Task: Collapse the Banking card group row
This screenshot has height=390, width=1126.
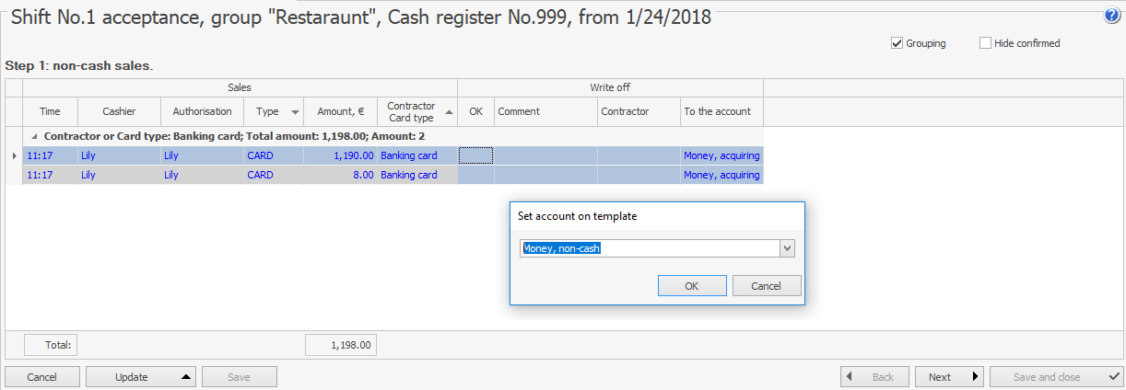Action: 35,136
